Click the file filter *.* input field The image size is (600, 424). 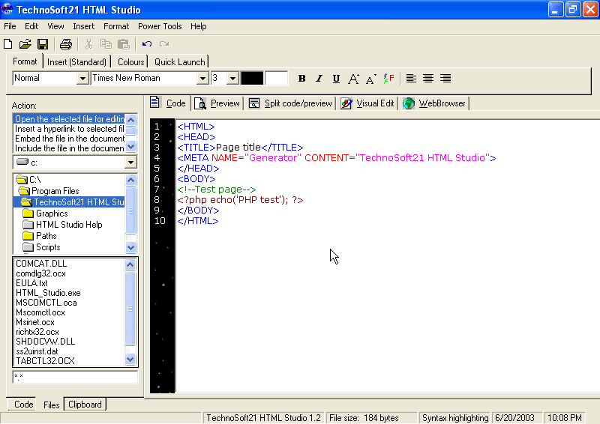[75, 377]
